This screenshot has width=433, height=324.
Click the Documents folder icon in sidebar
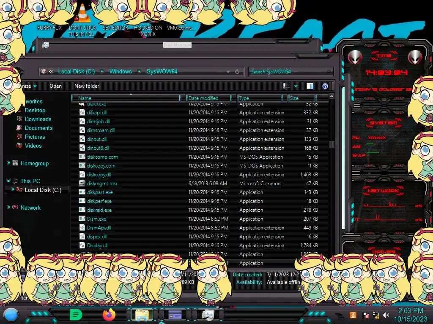pyautogui.click(x=19, y=128)
